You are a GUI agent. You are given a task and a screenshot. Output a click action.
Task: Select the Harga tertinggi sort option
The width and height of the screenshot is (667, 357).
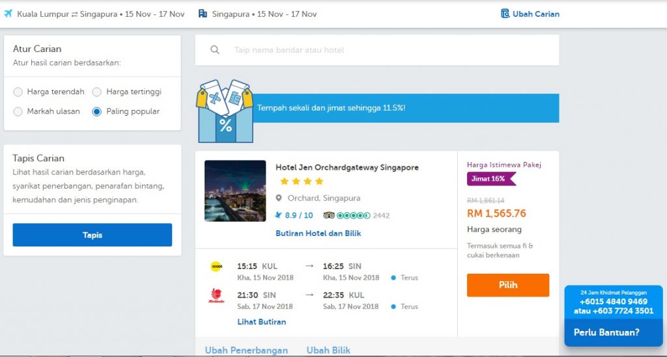[x=97, y=92]
